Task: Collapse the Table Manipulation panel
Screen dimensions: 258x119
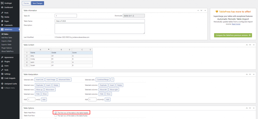Action: click(254, 74)
